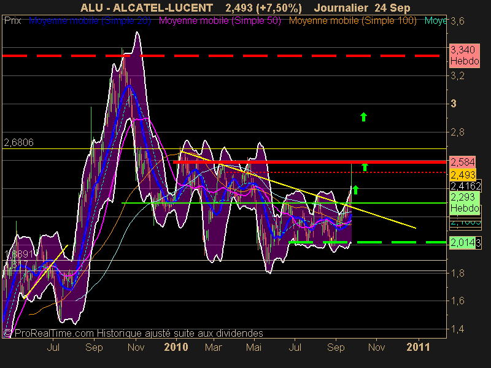Select the solid green 2,293 horizontal line
This screenshot has width=491, height=368.
pyautogui.click(x=284, y=203)
